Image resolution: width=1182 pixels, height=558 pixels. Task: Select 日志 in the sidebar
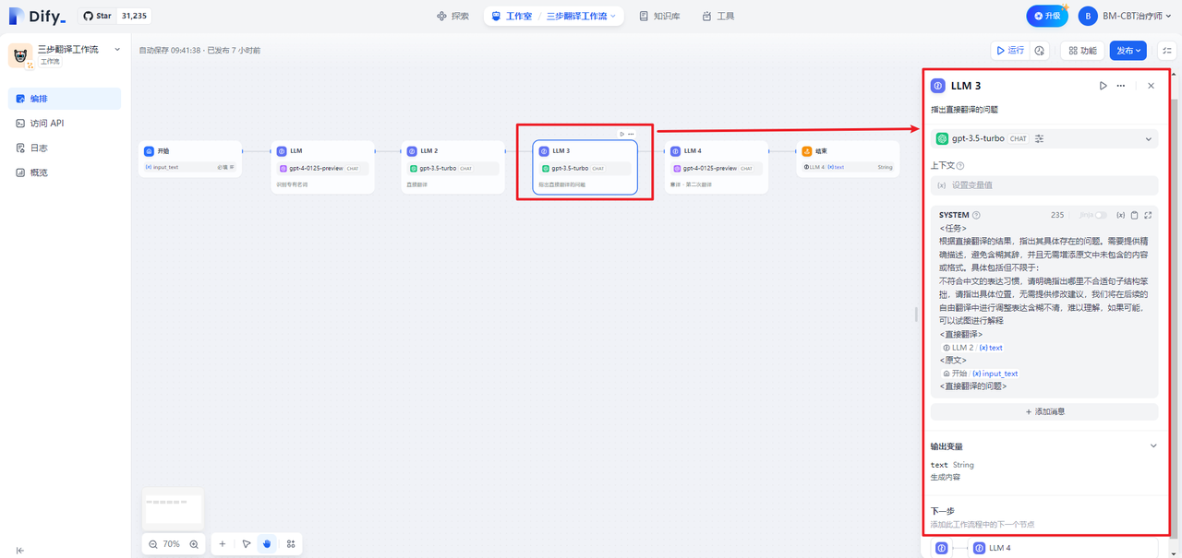tap(65, 148)
